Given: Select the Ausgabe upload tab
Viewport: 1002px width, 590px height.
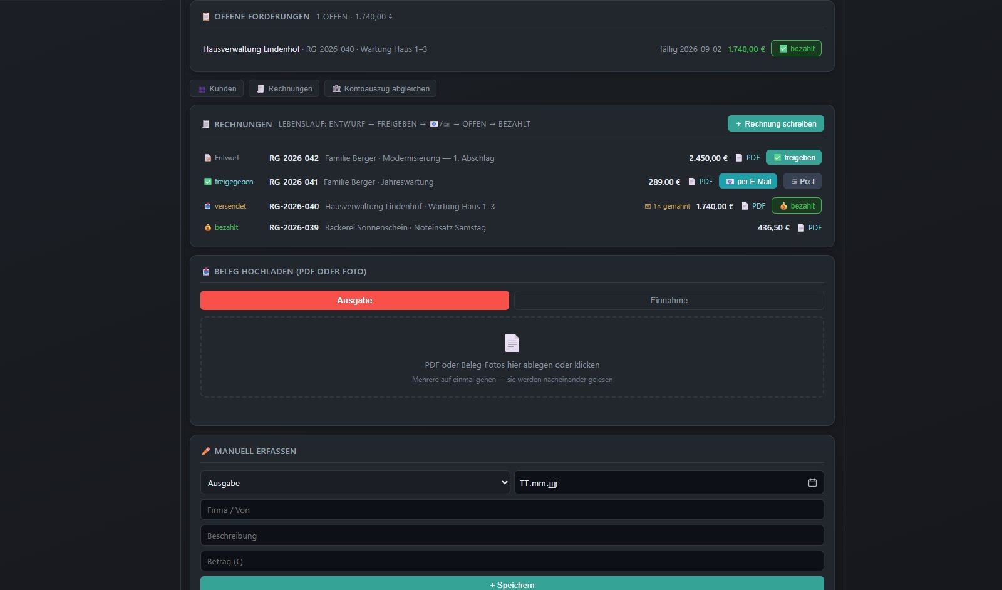Looking at the screenshot, I should click(354, 301).
